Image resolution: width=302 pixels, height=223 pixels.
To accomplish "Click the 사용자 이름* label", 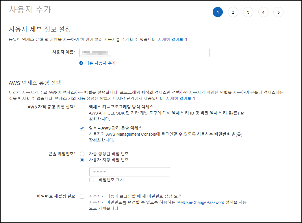I will [x=64, y=52].
